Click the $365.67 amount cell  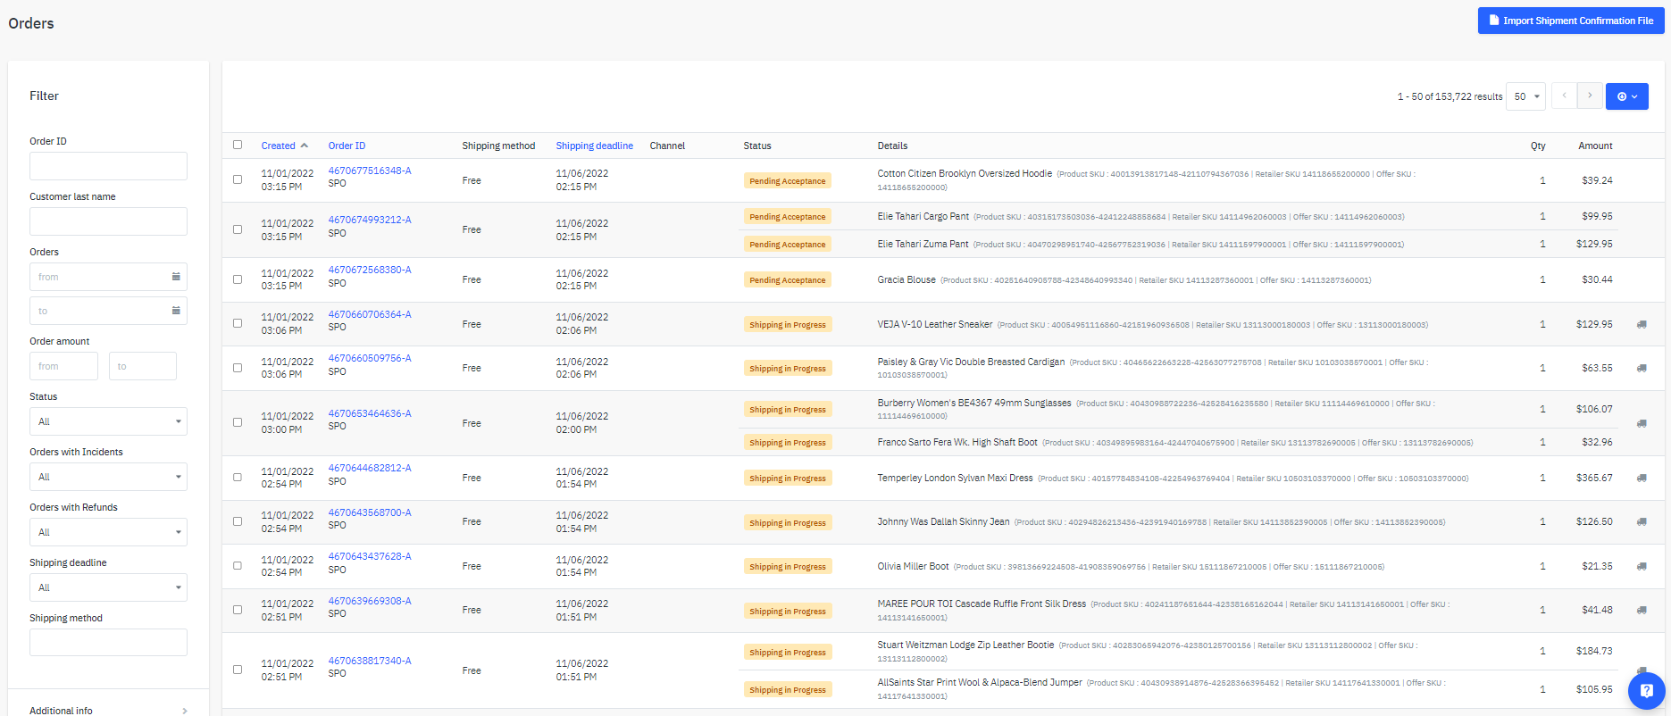click(1594, 478)
